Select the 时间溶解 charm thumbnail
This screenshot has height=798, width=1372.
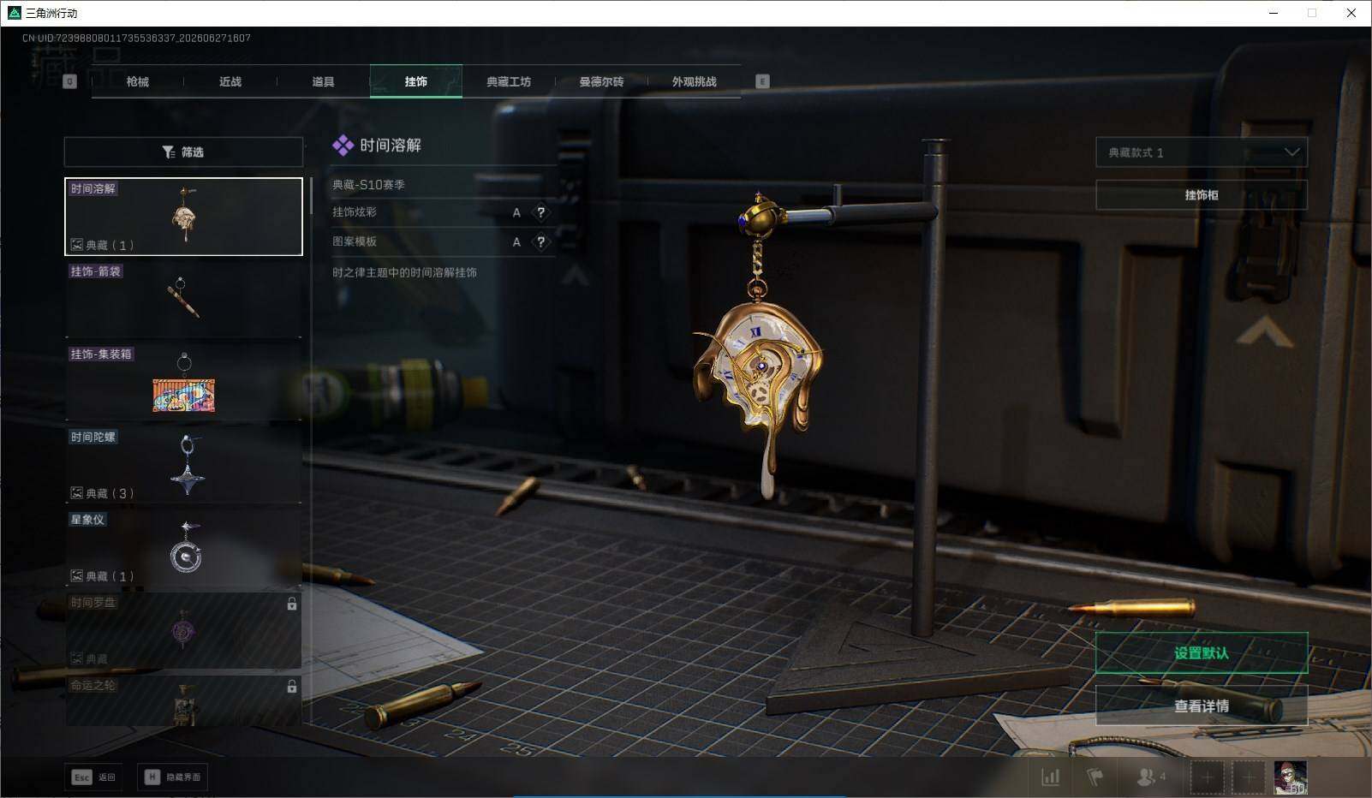click(183, 217)
